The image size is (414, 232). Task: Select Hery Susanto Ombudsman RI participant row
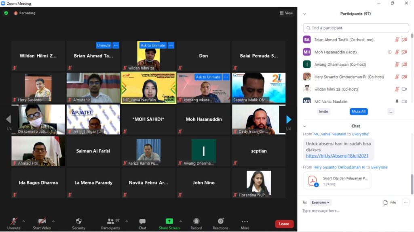pyautogui.click(x=356, y=77)
